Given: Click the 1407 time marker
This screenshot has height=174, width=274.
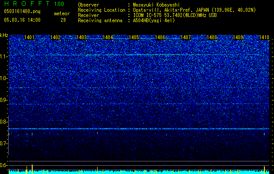Looking at the screenshot, I should [186, 37].
